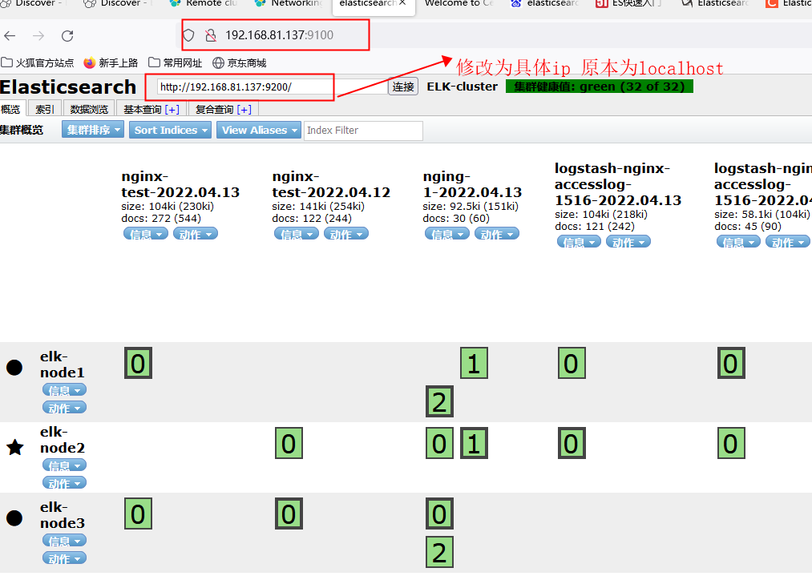Viewport: 812px width, 588px height.
Task: Click shard 0 of nginx-test-2022.04.13 on elk-node1
Action: [x=138, y=363]
